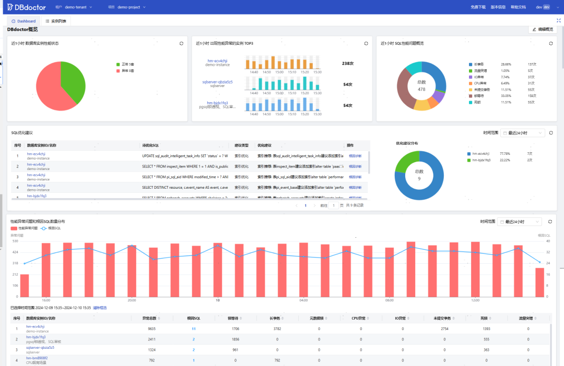Refresh the 数据库实例性能状态 panel

pyautogui.click(x=181, y=43)
